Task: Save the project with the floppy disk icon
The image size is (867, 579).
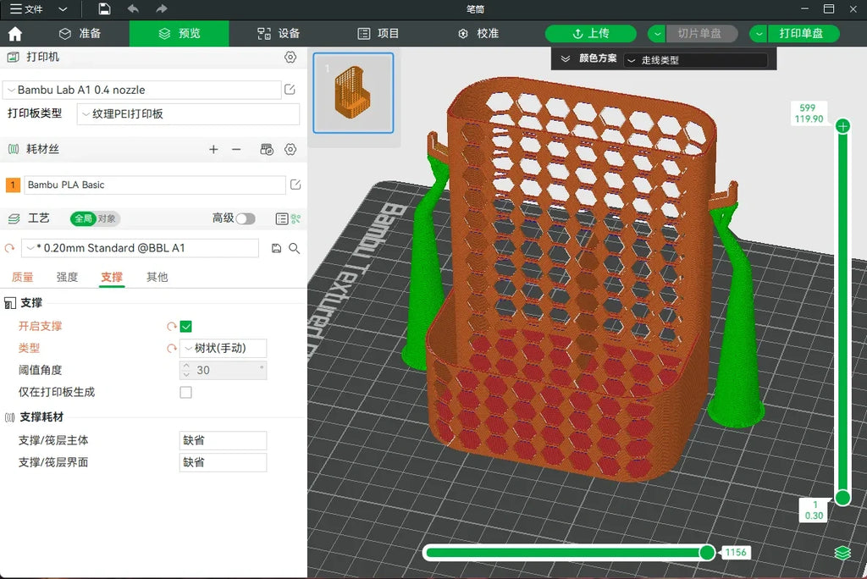Action: [104, 8]
